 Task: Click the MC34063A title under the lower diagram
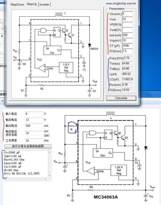(x=106, y=197)
